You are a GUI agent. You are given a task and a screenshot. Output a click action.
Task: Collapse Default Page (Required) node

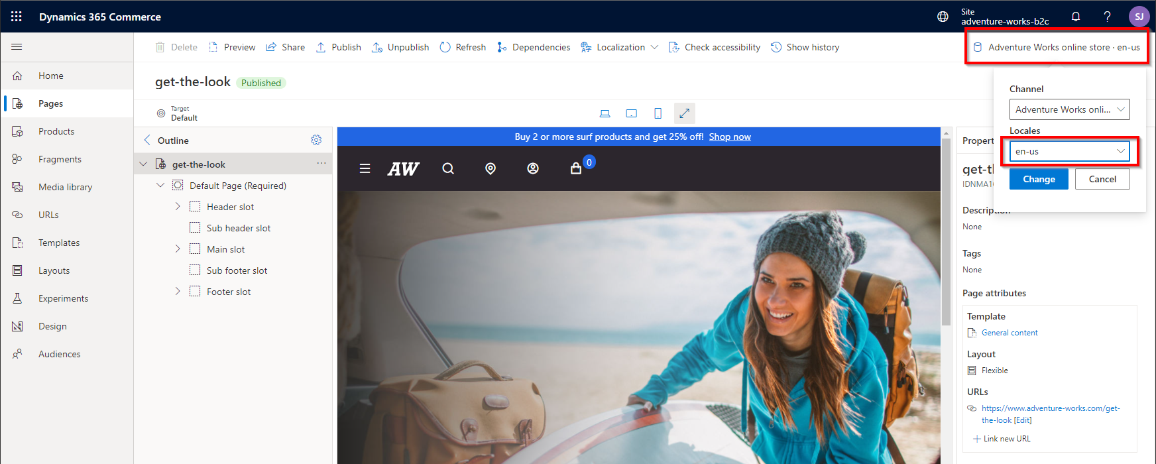coord(160,185)
